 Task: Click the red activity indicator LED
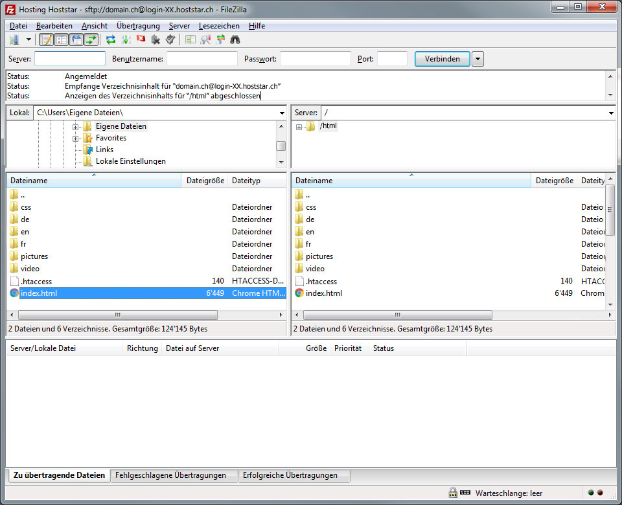pyautogui.click(x=600, y=493)
